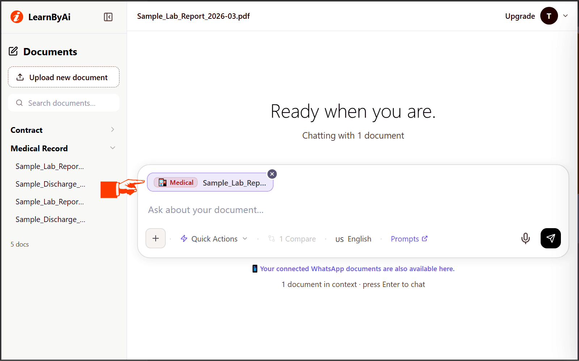Expand the account menu chevron
The width and height of the screenshot is (579, 361).
tap(566, 16)
